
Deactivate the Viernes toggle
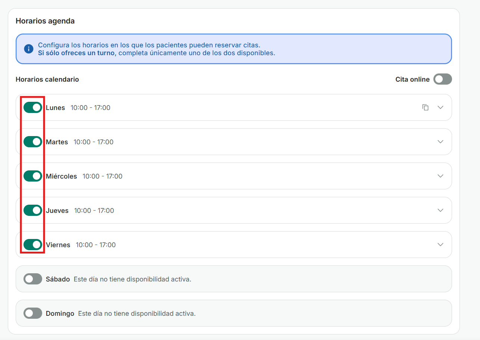pos(33,245)
